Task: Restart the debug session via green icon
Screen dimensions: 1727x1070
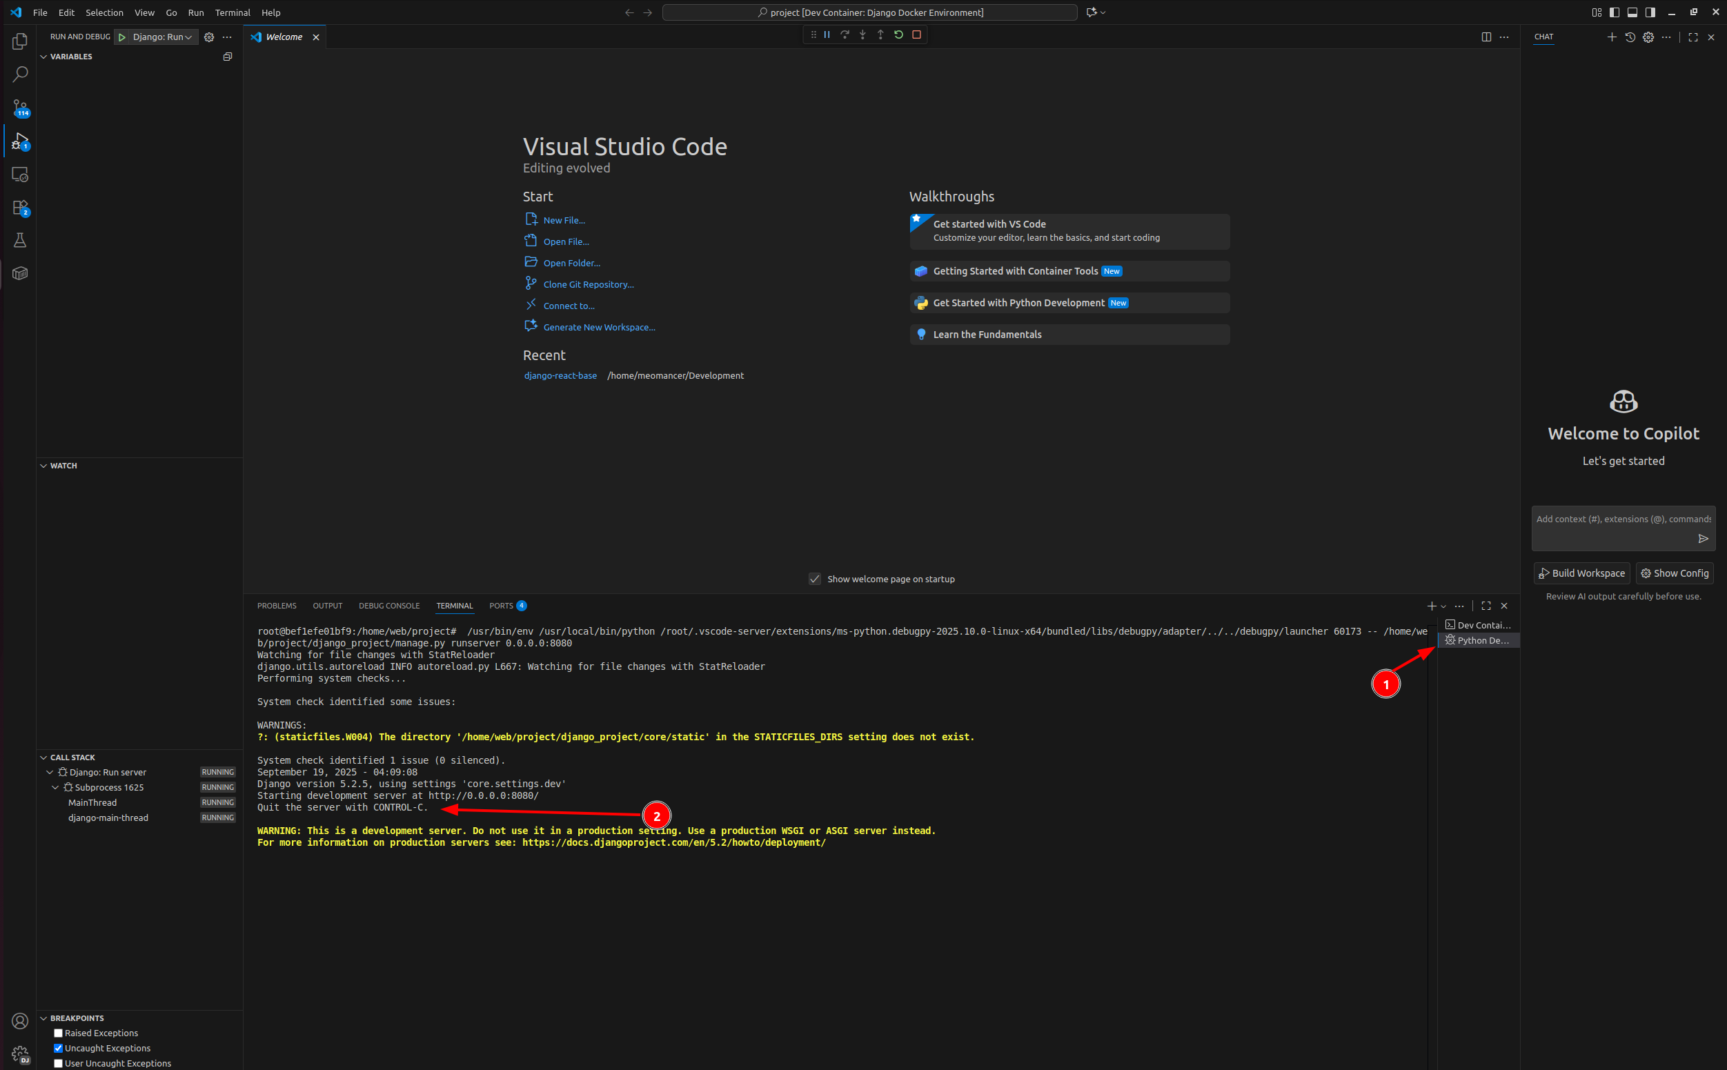Action: click(898, 34)
